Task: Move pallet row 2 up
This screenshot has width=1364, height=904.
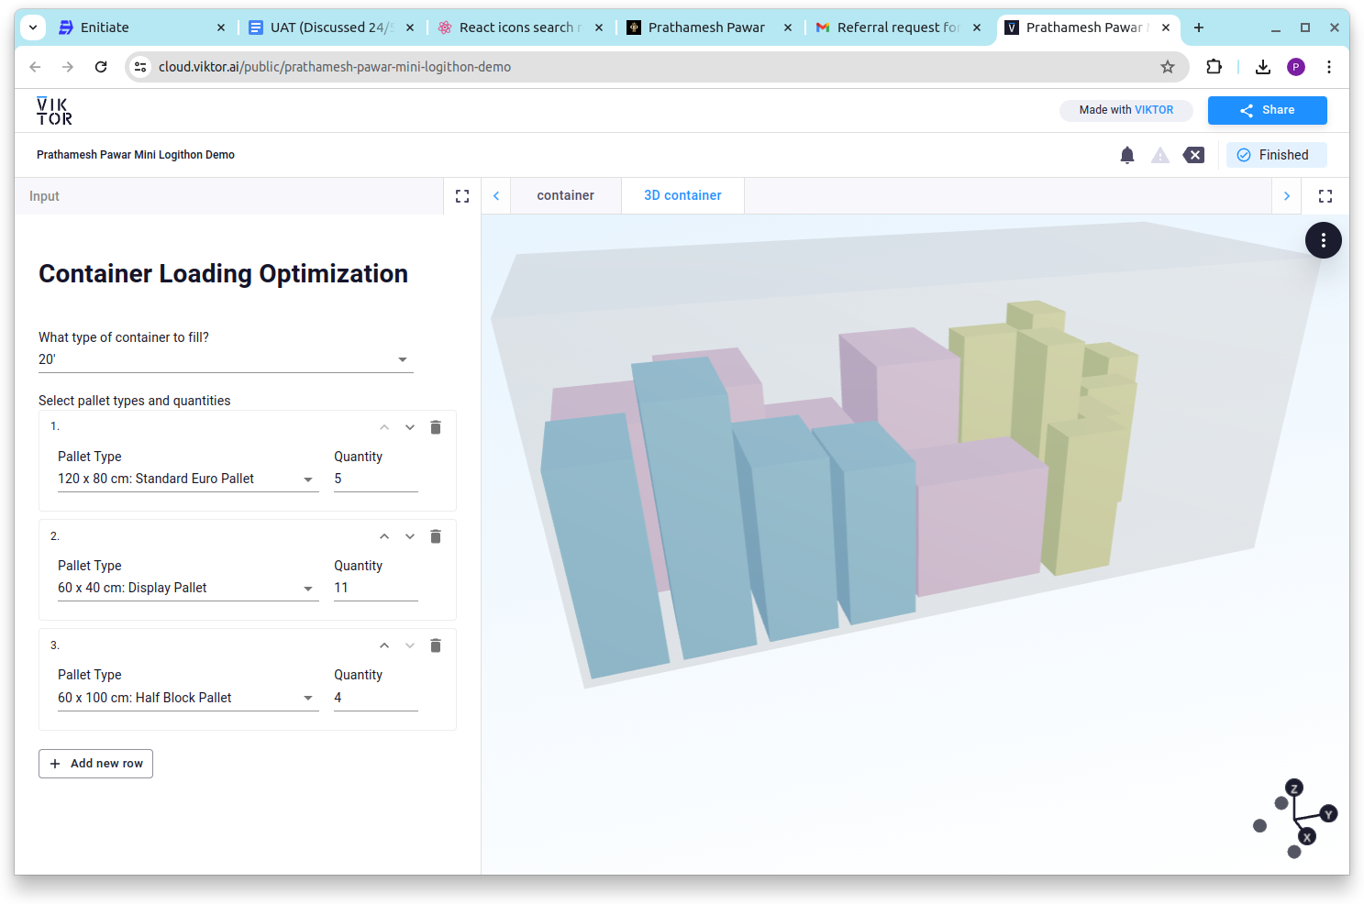Action: tap(384, 536)
